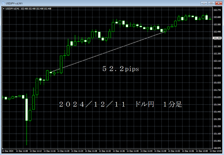This screenshot has width=224, height=155.
Task: Click price axis label 152.015
Action: [217, 68]
